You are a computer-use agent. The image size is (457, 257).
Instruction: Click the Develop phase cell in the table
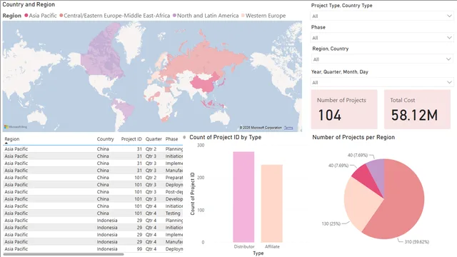pos(174,199)
